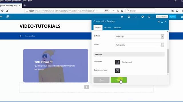Open the Default dropdown showing Move right
This screenshot has width=183, height=102.
point(139,37)
